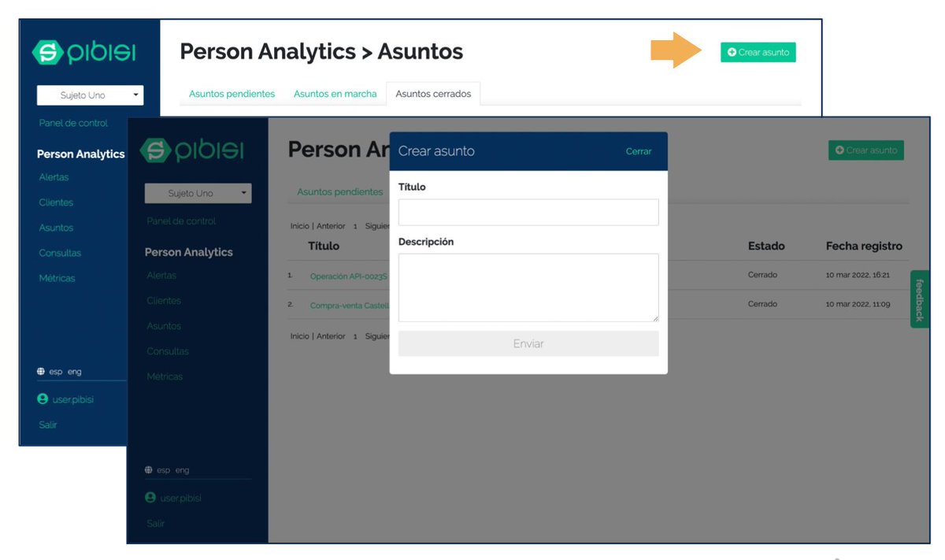Click globe language icon in back window
The width and height of the screenshot is (945, 560).
(41, 372)
